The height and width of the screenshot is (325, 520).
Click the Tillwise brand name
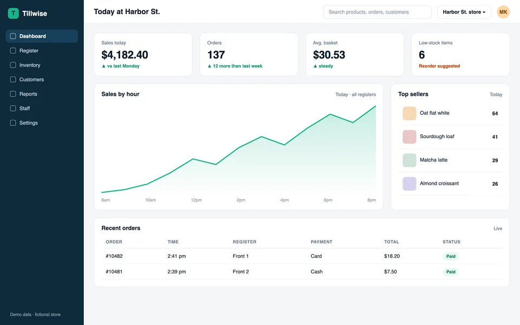click(x=35, y=14)
